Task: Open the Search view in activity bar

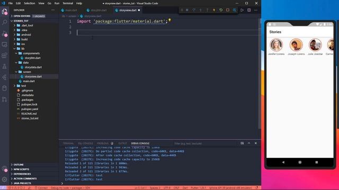Action: (5, 22)
